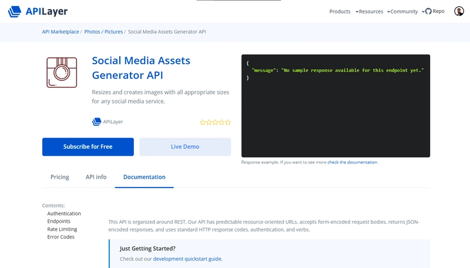Jump to Error Codes section
This screenshot has height=268, width=470.
coord(61,237)
